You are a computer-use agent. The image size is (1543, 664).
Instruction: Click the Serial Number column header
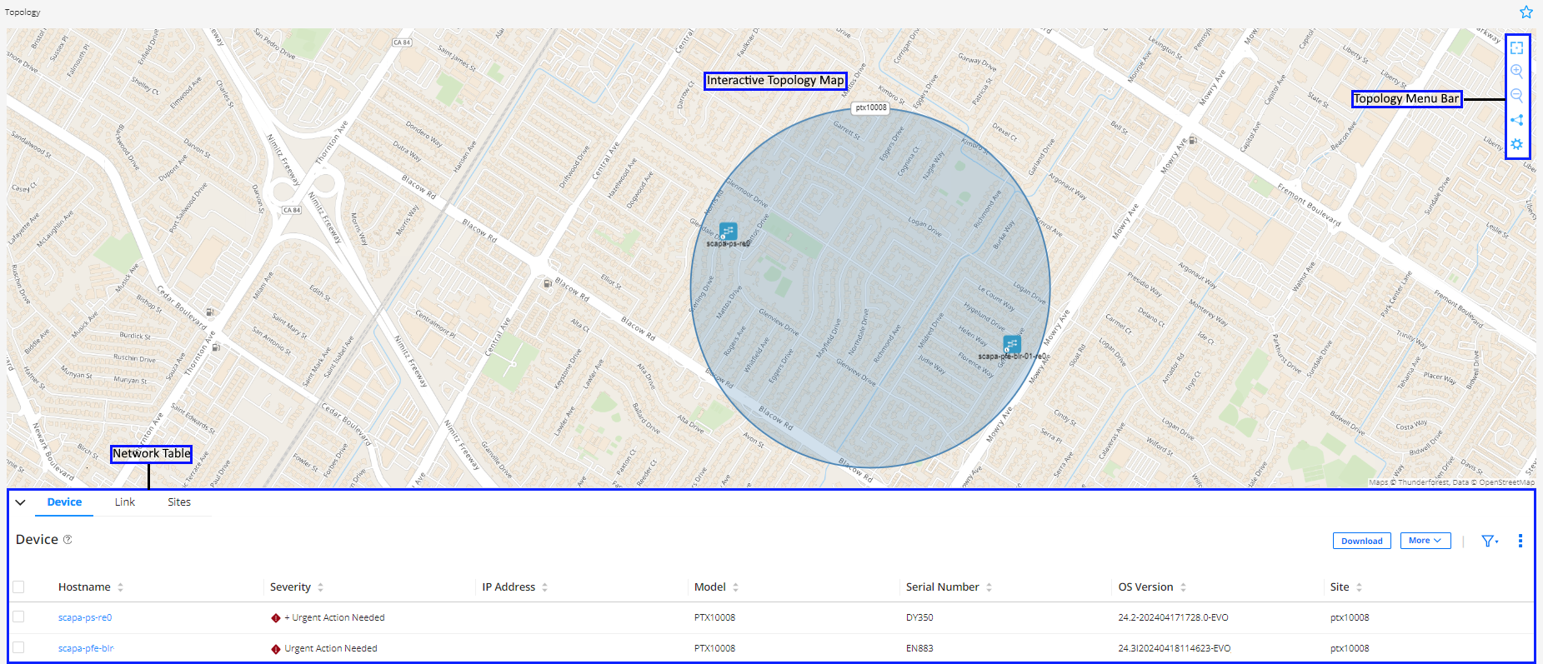tap(943, 587)
